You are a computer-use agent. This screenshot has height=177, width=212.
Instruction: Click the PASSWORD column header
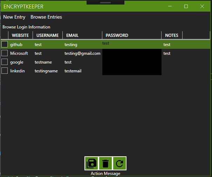pyautogui.click(x=117, y=35)
